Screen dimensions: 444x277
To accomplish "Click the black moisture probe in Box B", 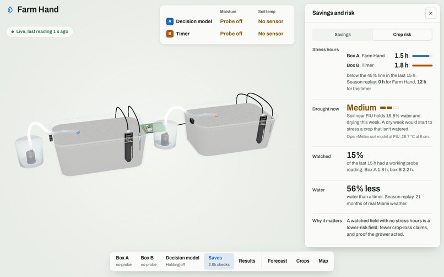I will (x=261, y=129).
